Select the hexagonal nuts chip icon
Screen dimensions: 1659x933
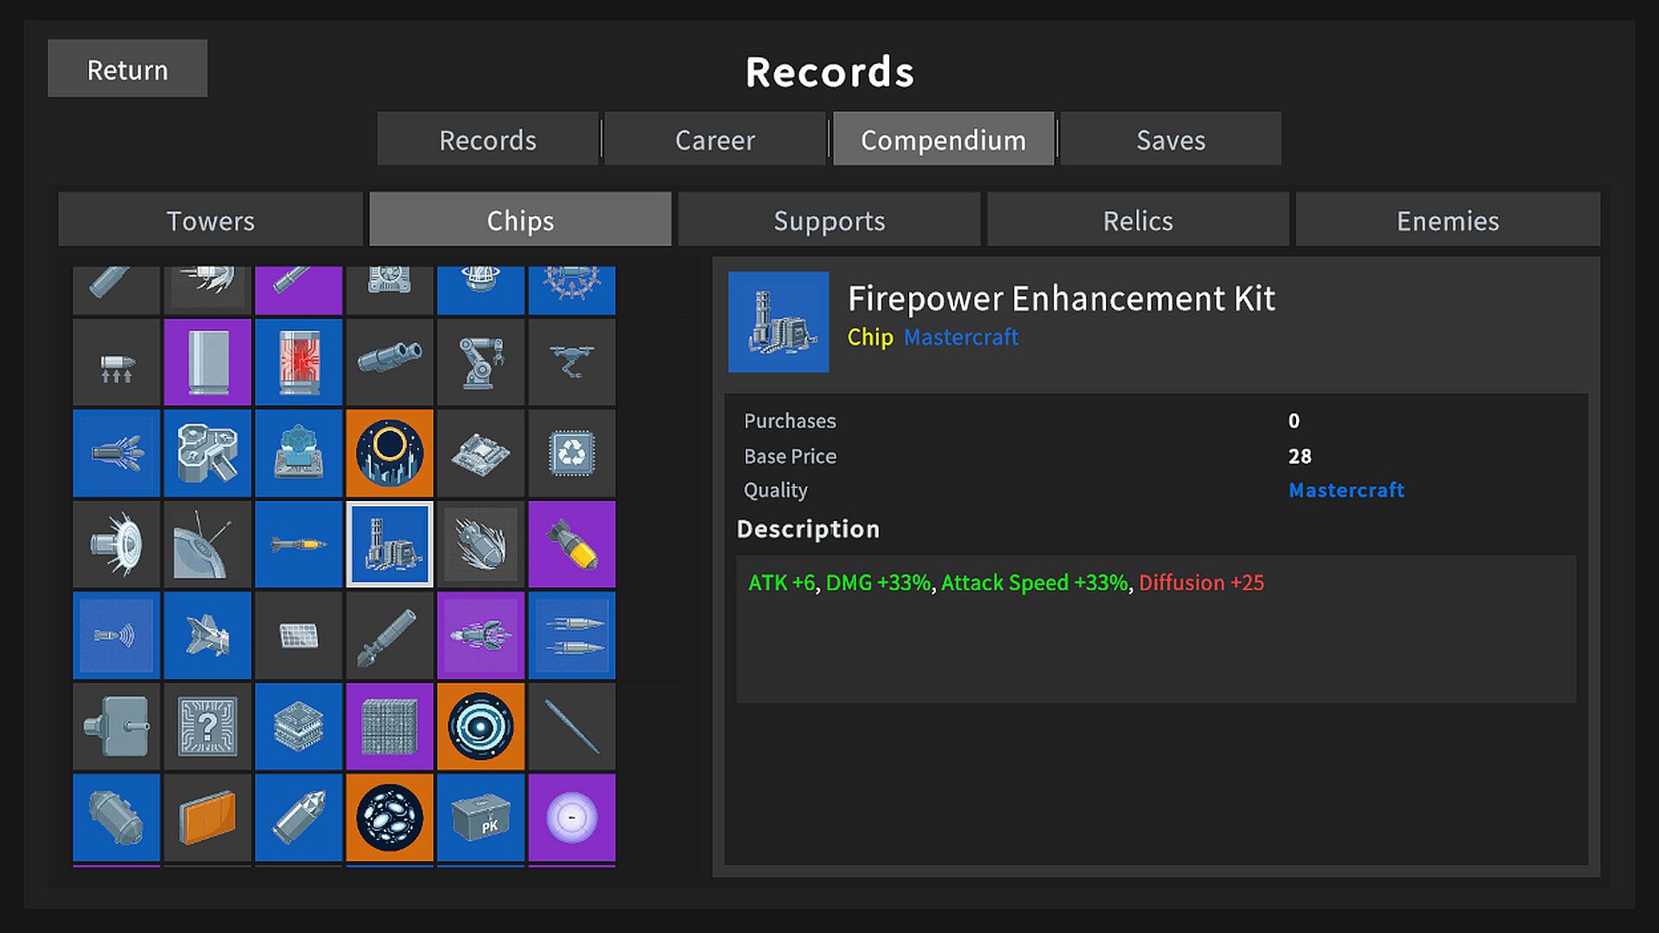click(207, 454)
